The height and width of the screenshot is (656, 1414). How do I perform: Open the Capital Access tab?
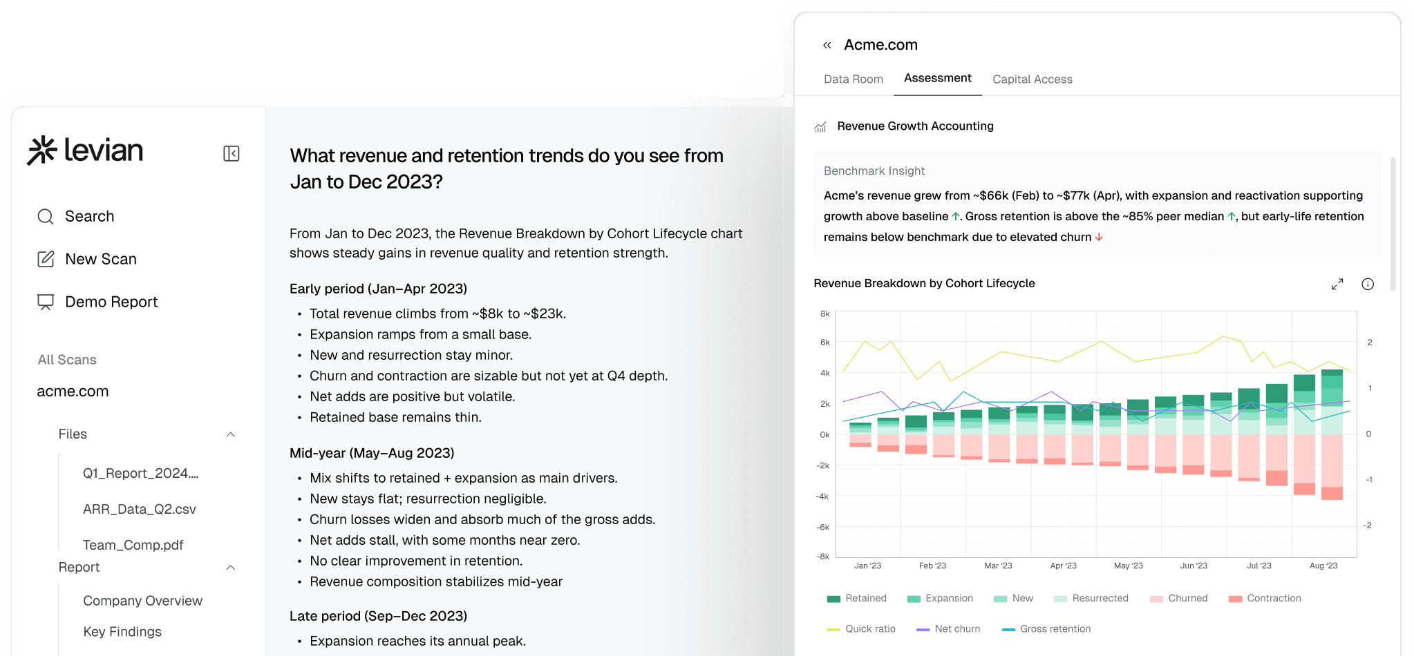point(1033,79)
